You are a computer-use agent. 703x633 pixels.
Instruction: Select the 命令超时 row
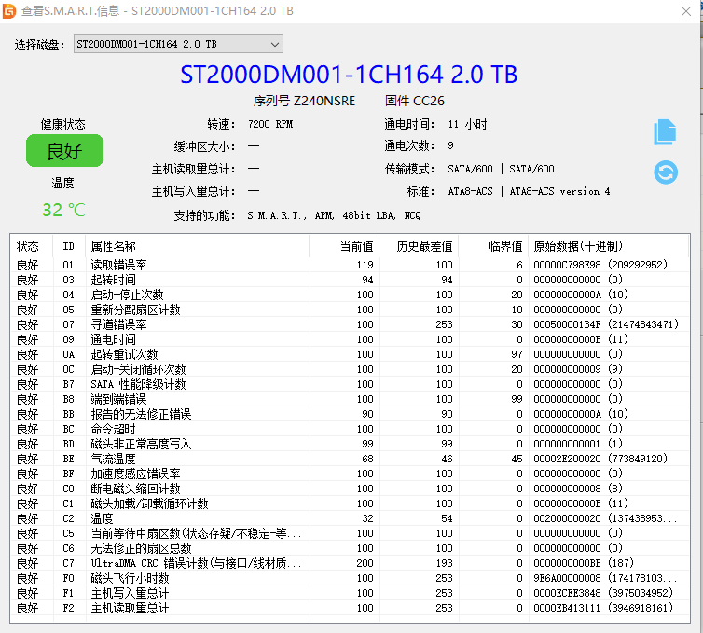click(350, 429)
